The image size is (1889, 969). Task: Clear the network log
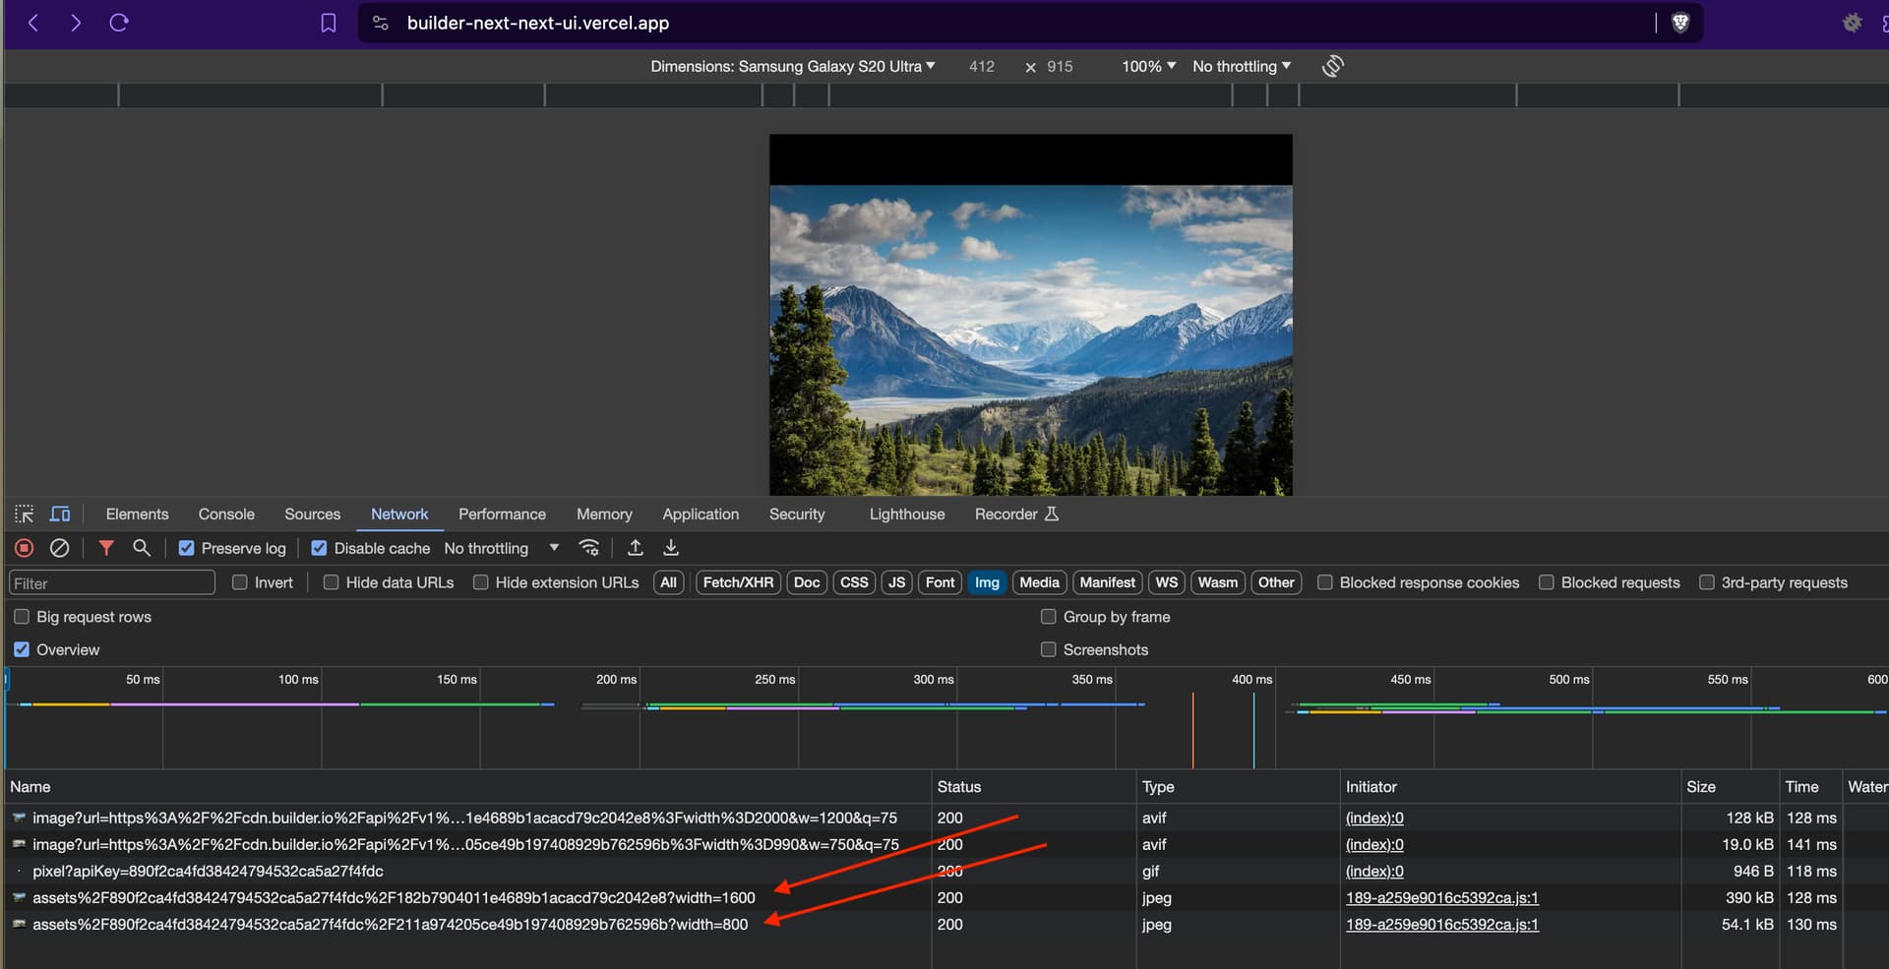coord(59,548)
